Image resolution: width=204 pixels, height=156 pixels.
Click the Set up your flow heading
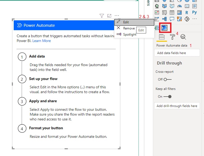[x=43, y=79]
